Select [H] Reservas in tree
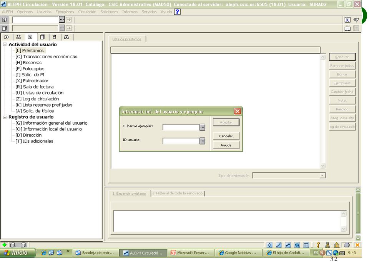369x277 pixels. (28, 63)
